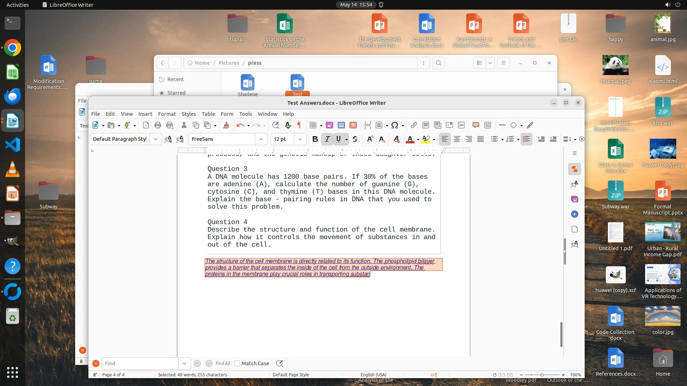Open the Tools menu
This screenshot has height=386, width=687.
(245, 114)
